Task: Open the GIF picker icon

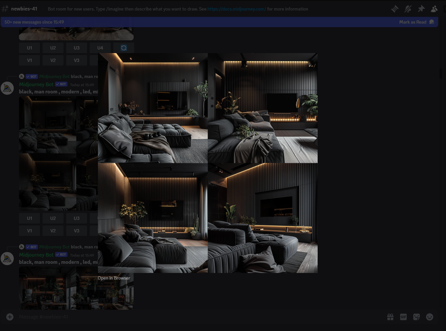Action: [403, 317]
